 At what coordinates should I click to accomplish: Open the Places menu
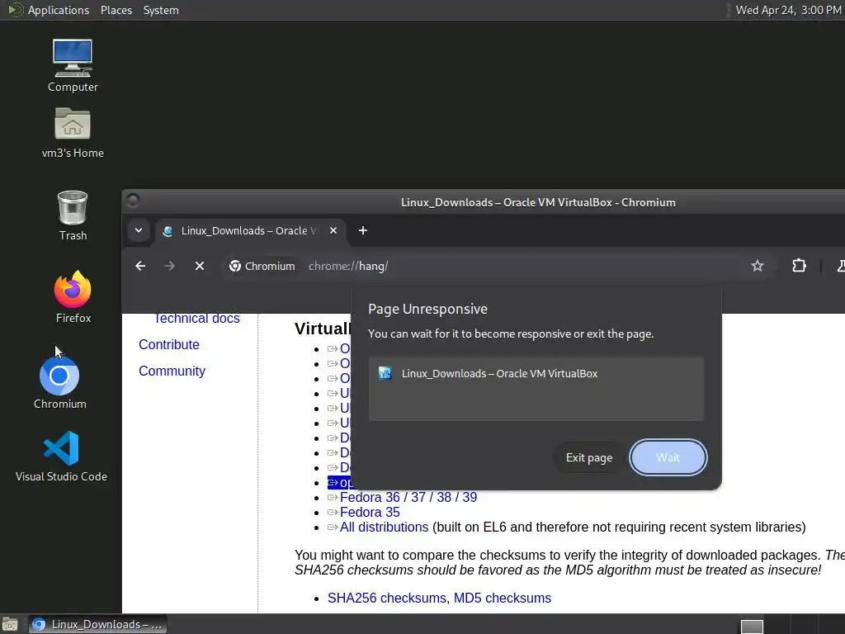tap(116, 10)
